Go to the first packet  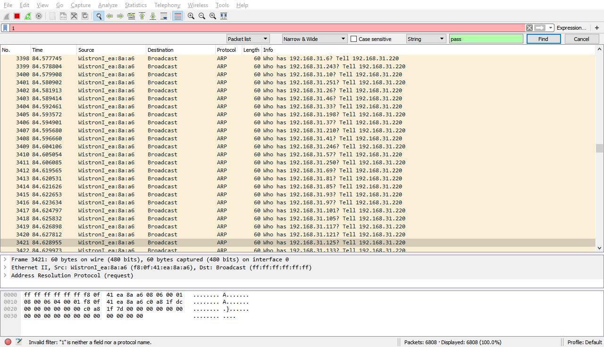click(142, 16)
